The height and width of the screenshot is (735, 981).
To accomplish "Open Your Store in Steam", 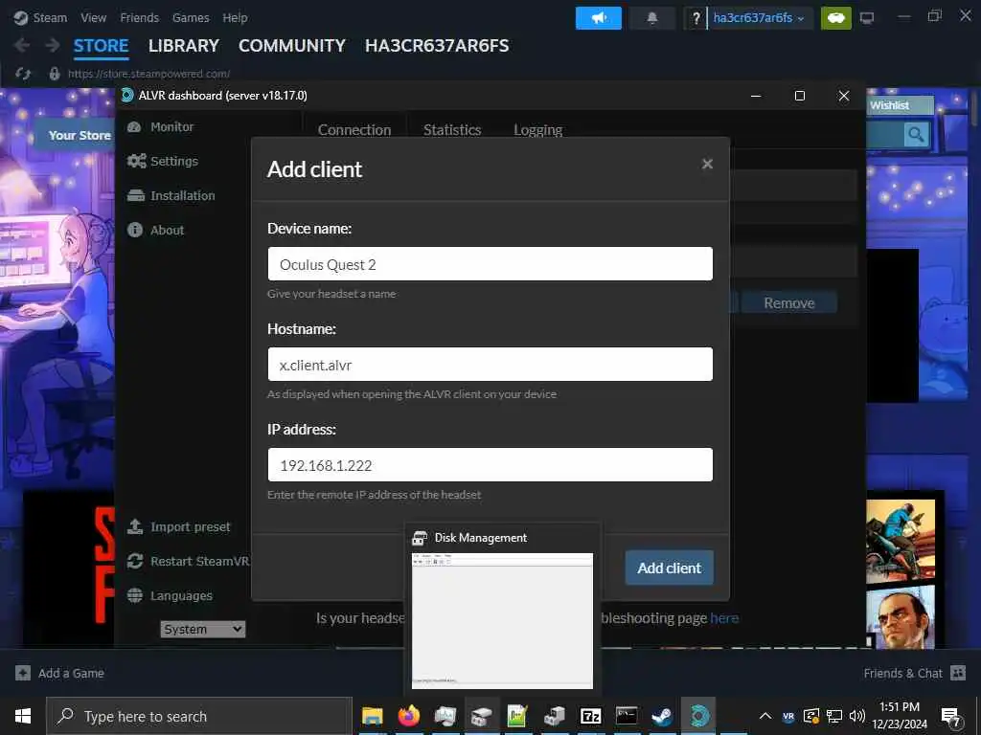I will (x=80, y=135).
